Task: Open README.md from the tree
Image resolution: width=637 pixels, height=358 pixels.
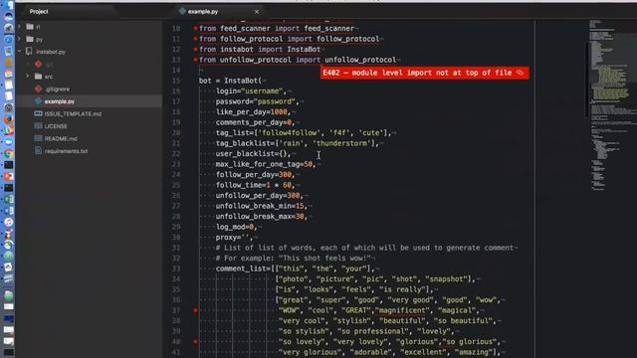Action: pos(61,138)
